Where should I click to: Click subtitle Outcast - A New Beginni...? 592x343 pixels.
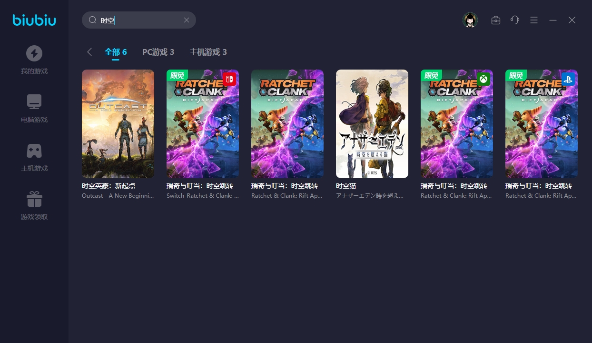[x=118, y=196]
